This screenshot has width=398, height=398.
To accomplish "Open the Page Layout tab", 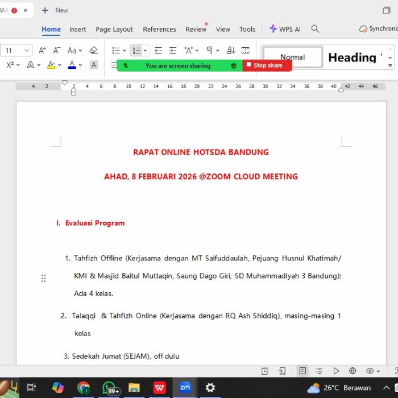I will click(114, 30).
